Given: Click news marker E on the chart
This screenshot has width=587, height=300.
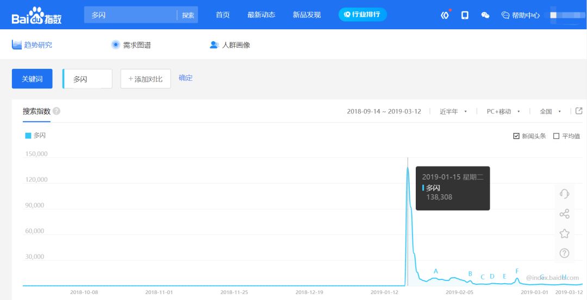Looking at the screenshot, I should coord(504,277).
